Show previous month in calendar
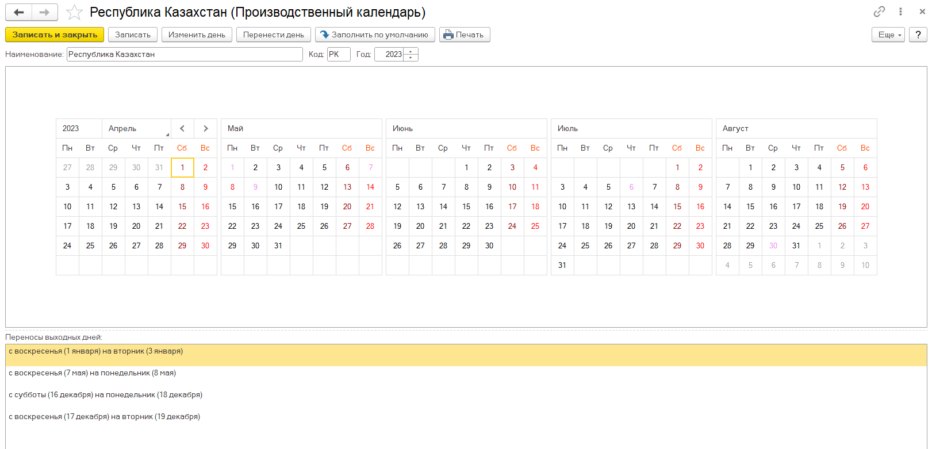 (x=182, y=128)
